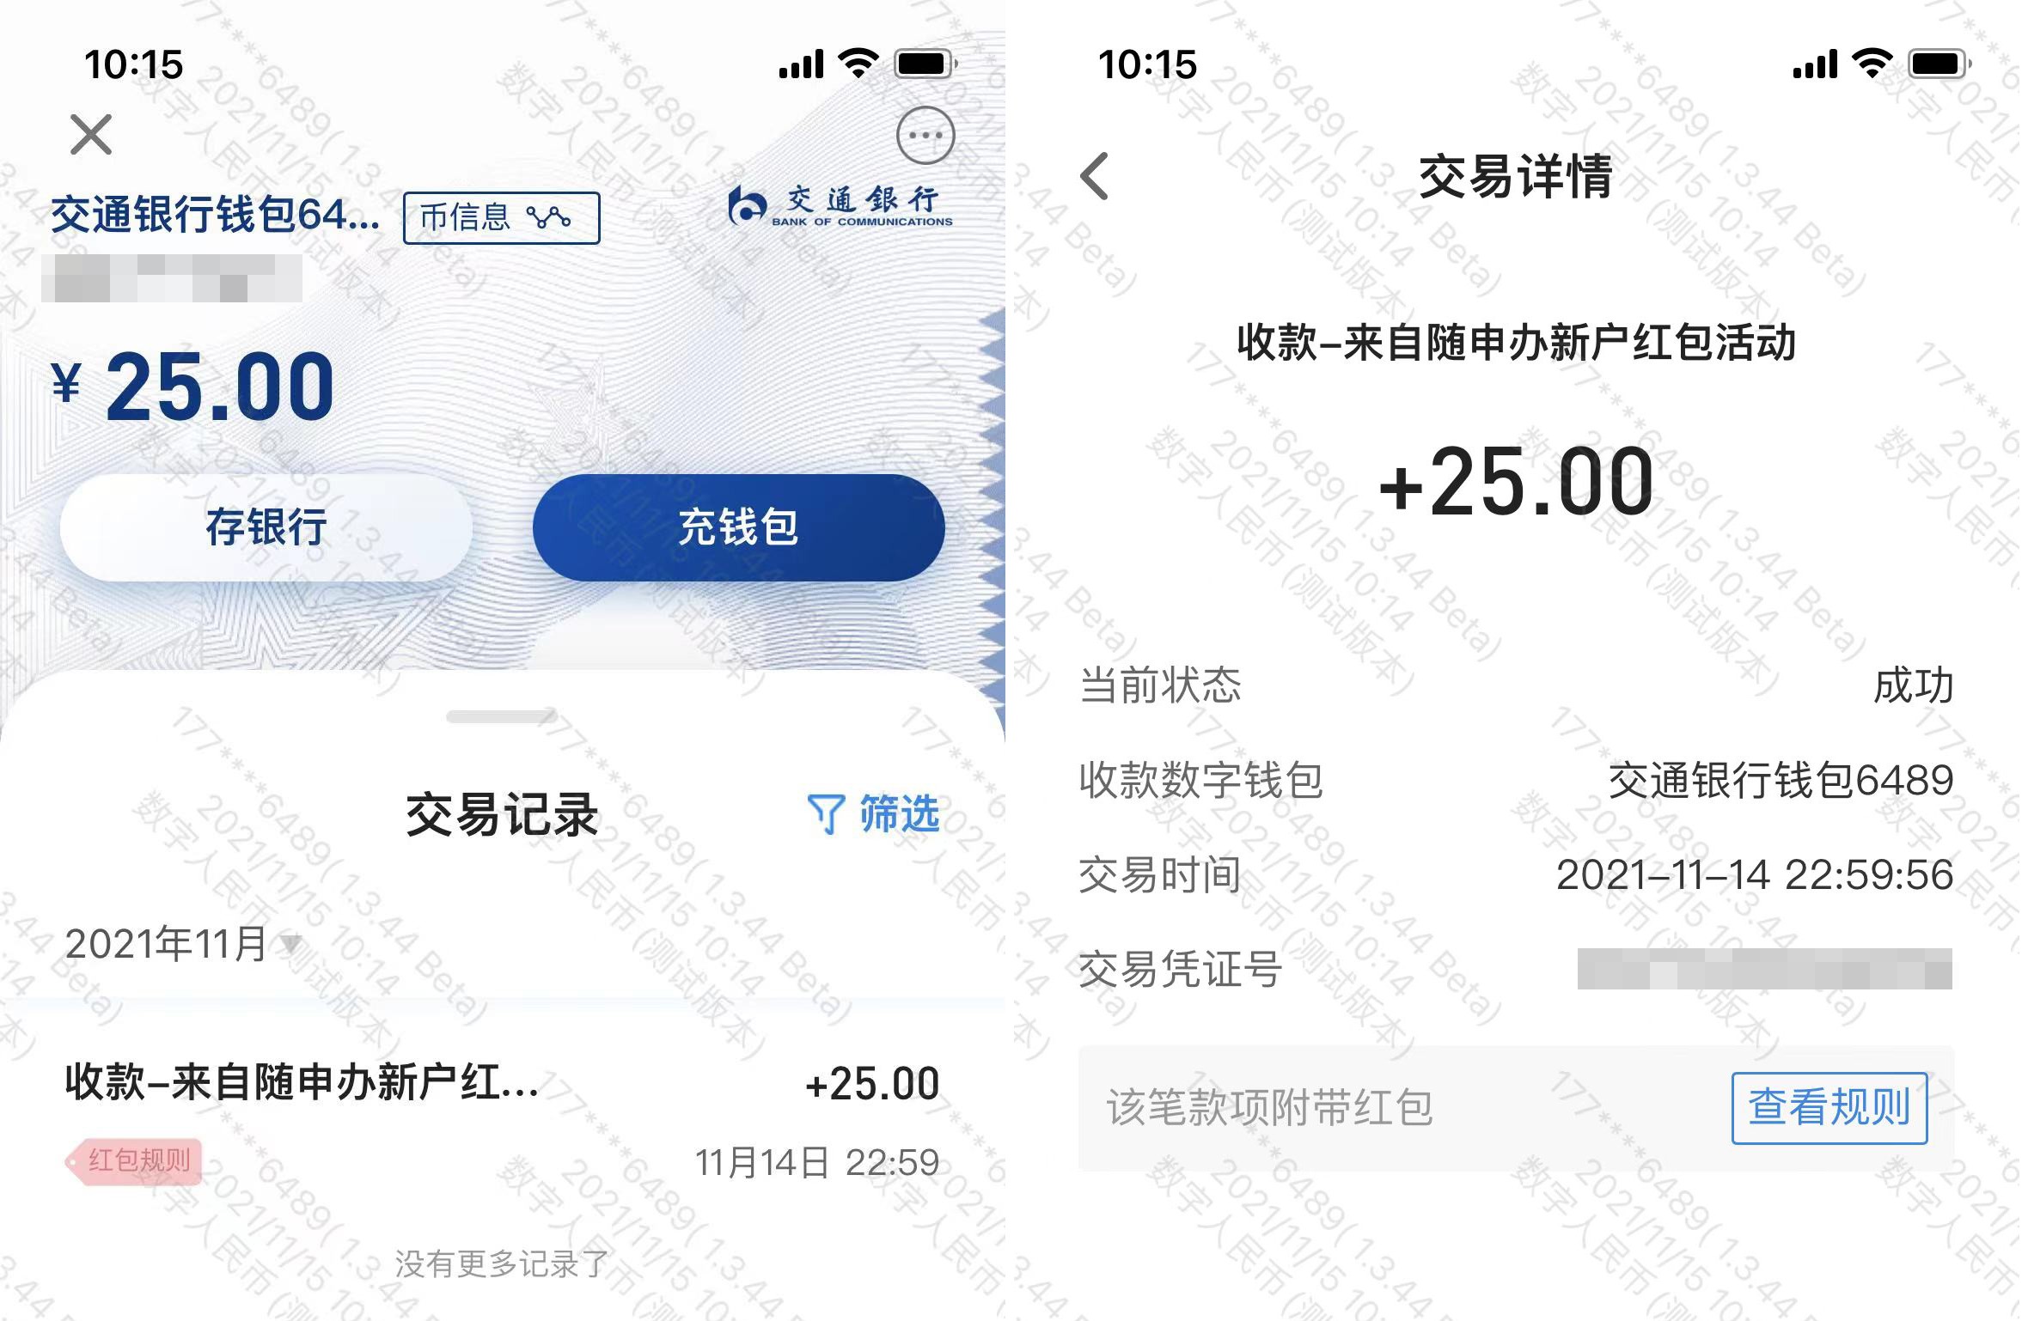Image resolution: width=2028 pixels, height=1321 pixels.
Task: Go back using the left chevron arrow
Action: (x=1095, y=176)
